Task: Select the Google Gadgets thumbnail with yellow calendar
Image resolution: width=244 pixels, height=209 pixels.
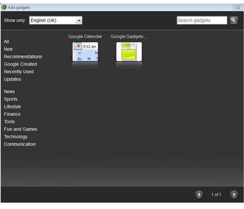Action: [x=129, y=52]
